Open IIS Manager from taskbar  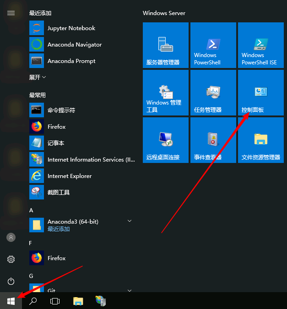[x=101, y=301]
